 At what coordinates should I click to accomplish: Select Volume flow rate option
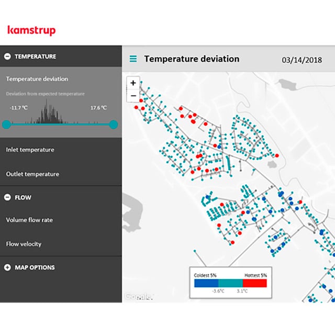click(29, 220)
